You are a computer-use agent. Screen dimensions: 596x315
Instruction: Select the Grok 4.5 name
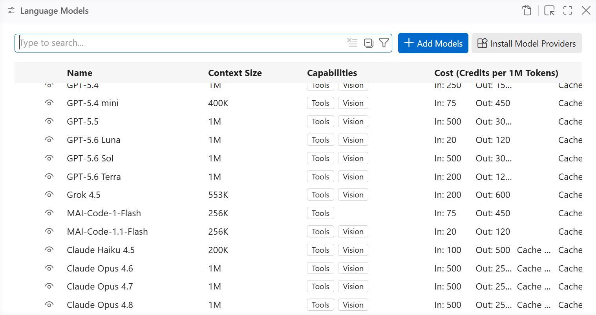click(x=84, y=195)
